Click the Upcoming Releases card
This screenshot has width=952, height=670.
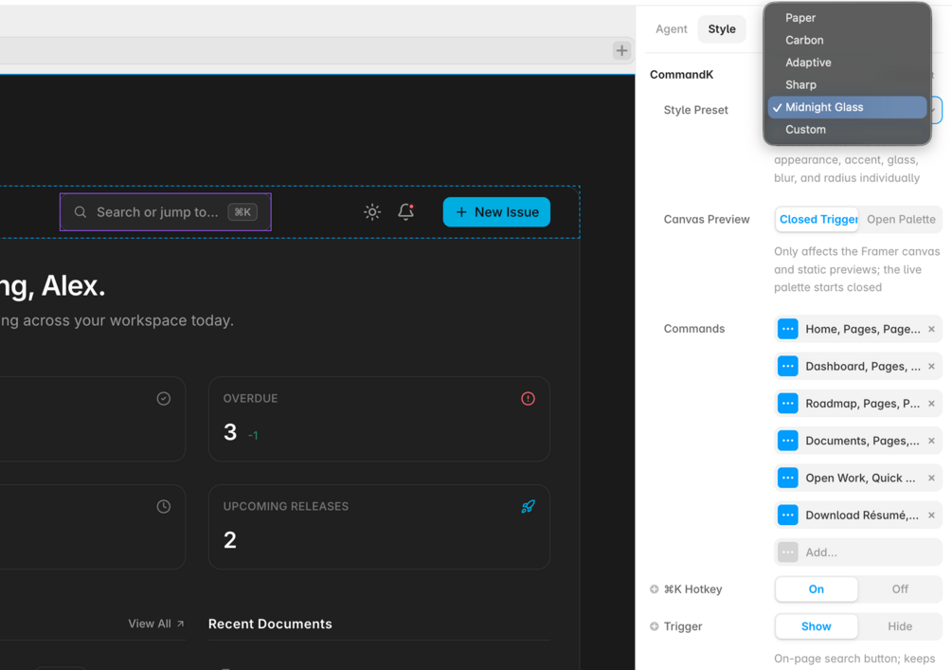pos(380,527)
